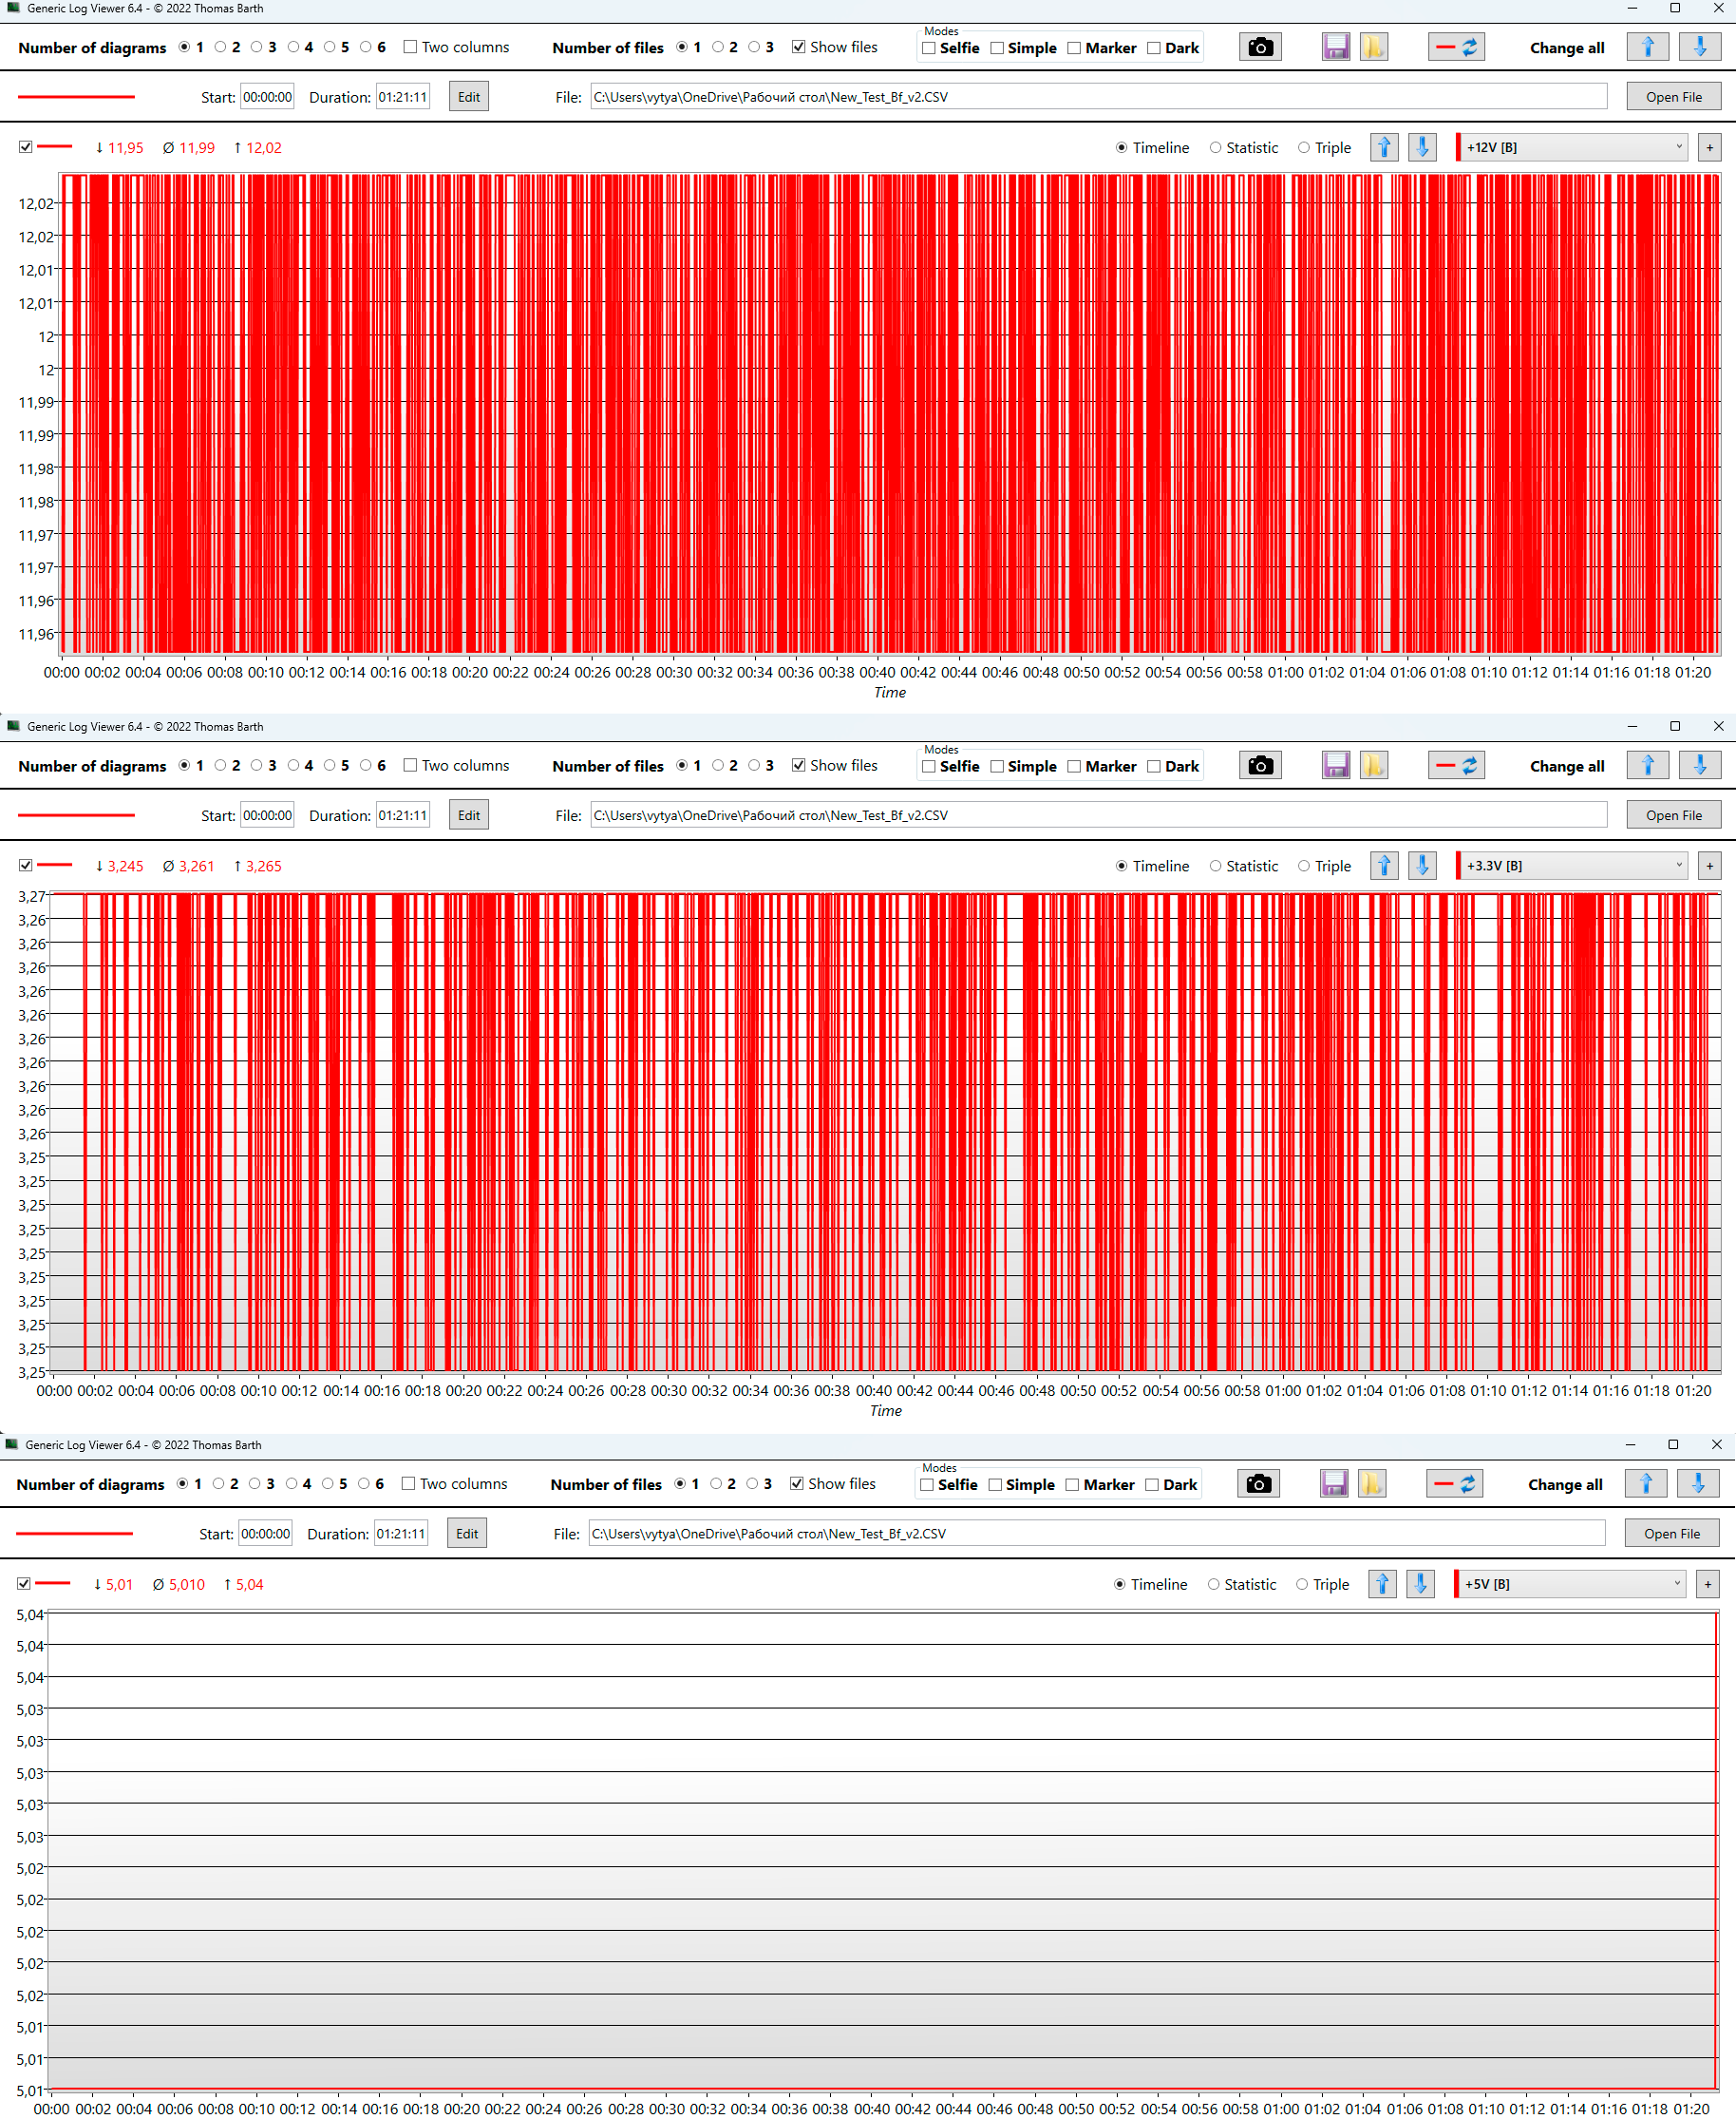
Task: Click the File path field in +5V window
Action: pos(1097,1534)
